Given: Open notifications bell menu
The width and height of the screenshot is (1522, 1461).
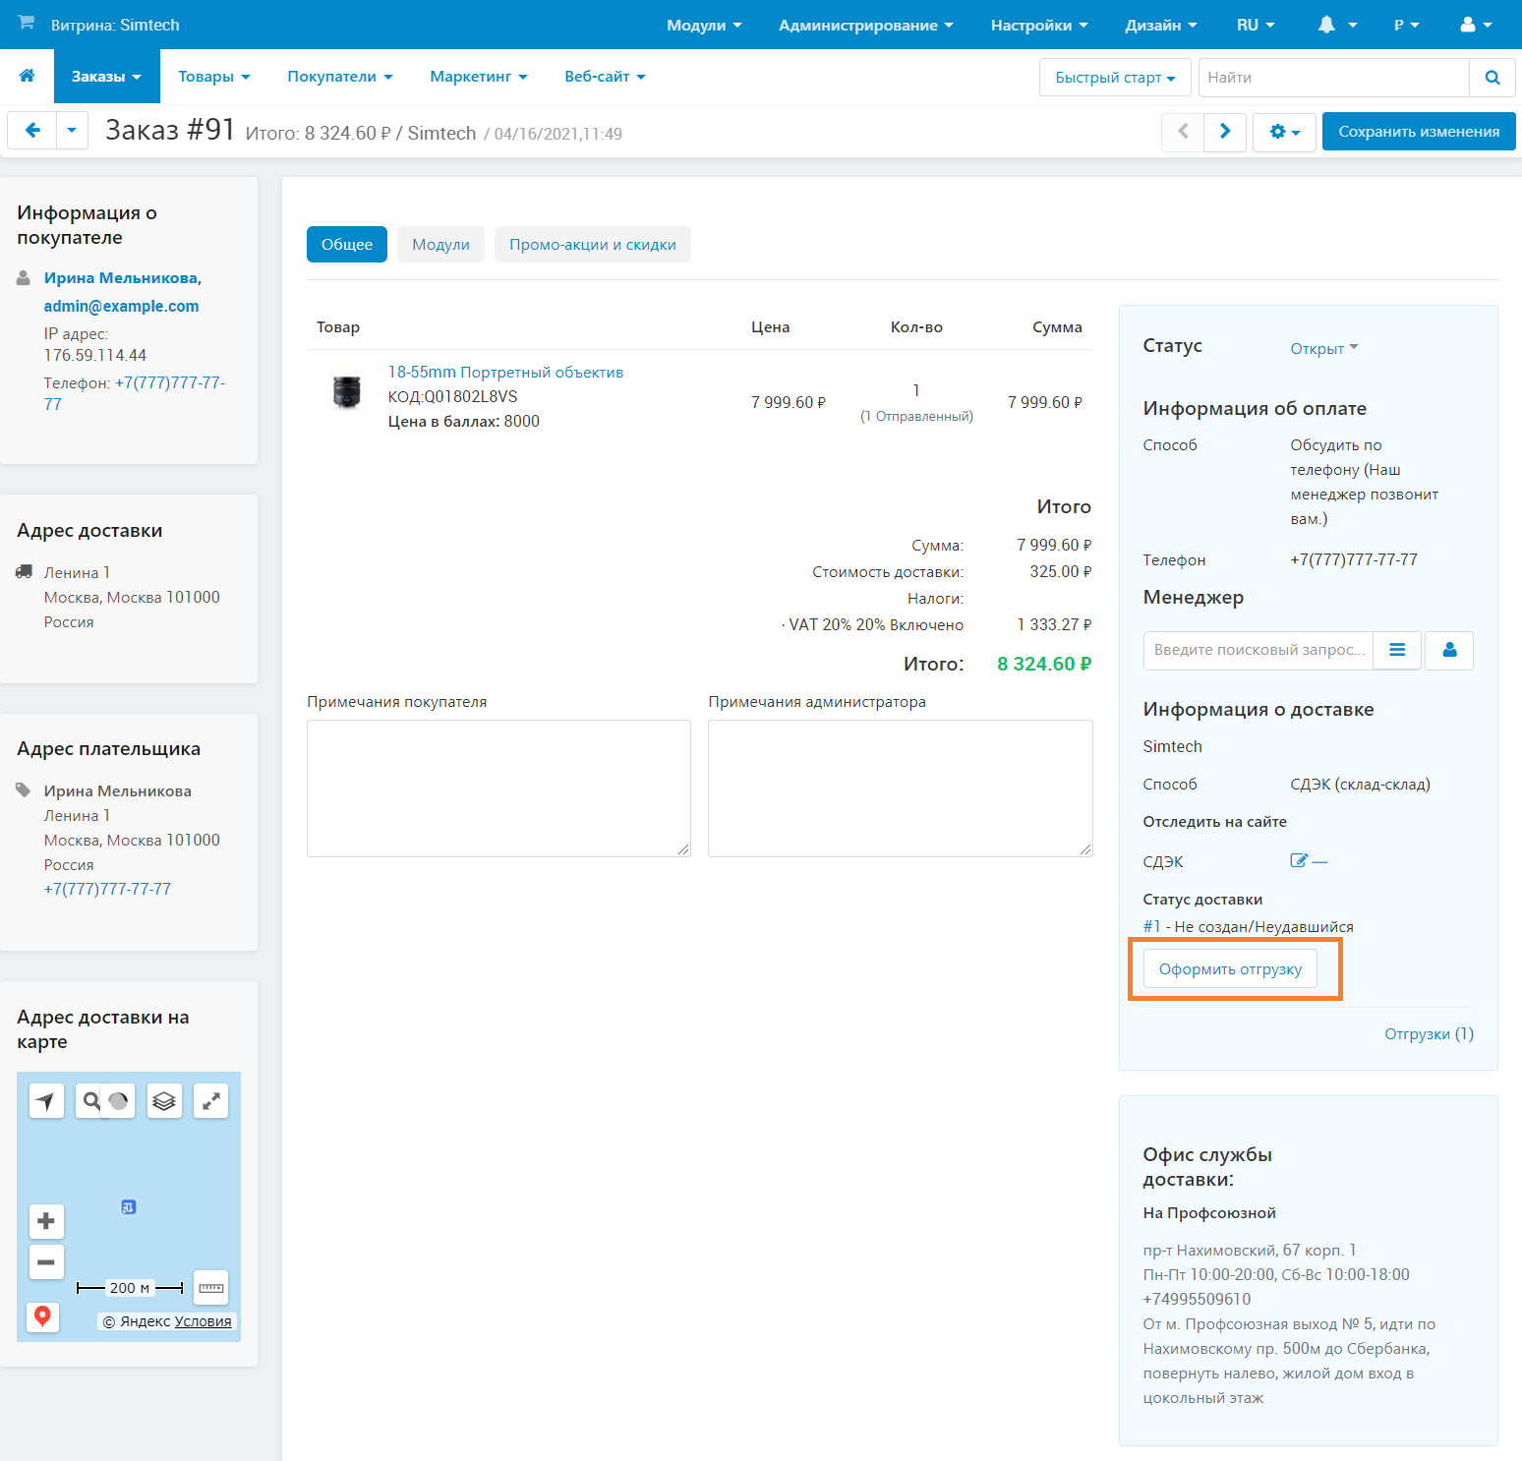Looking at the screenshot, I should (1336, 25).
